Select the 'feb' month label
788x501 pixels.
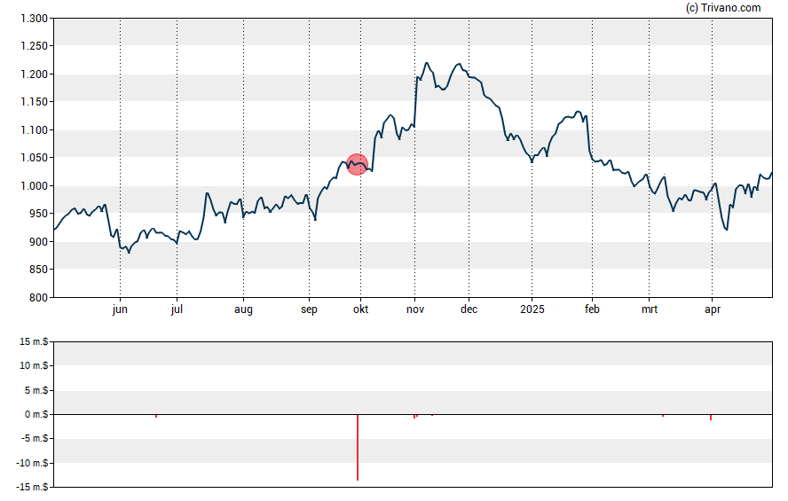(x=592, y=309)
